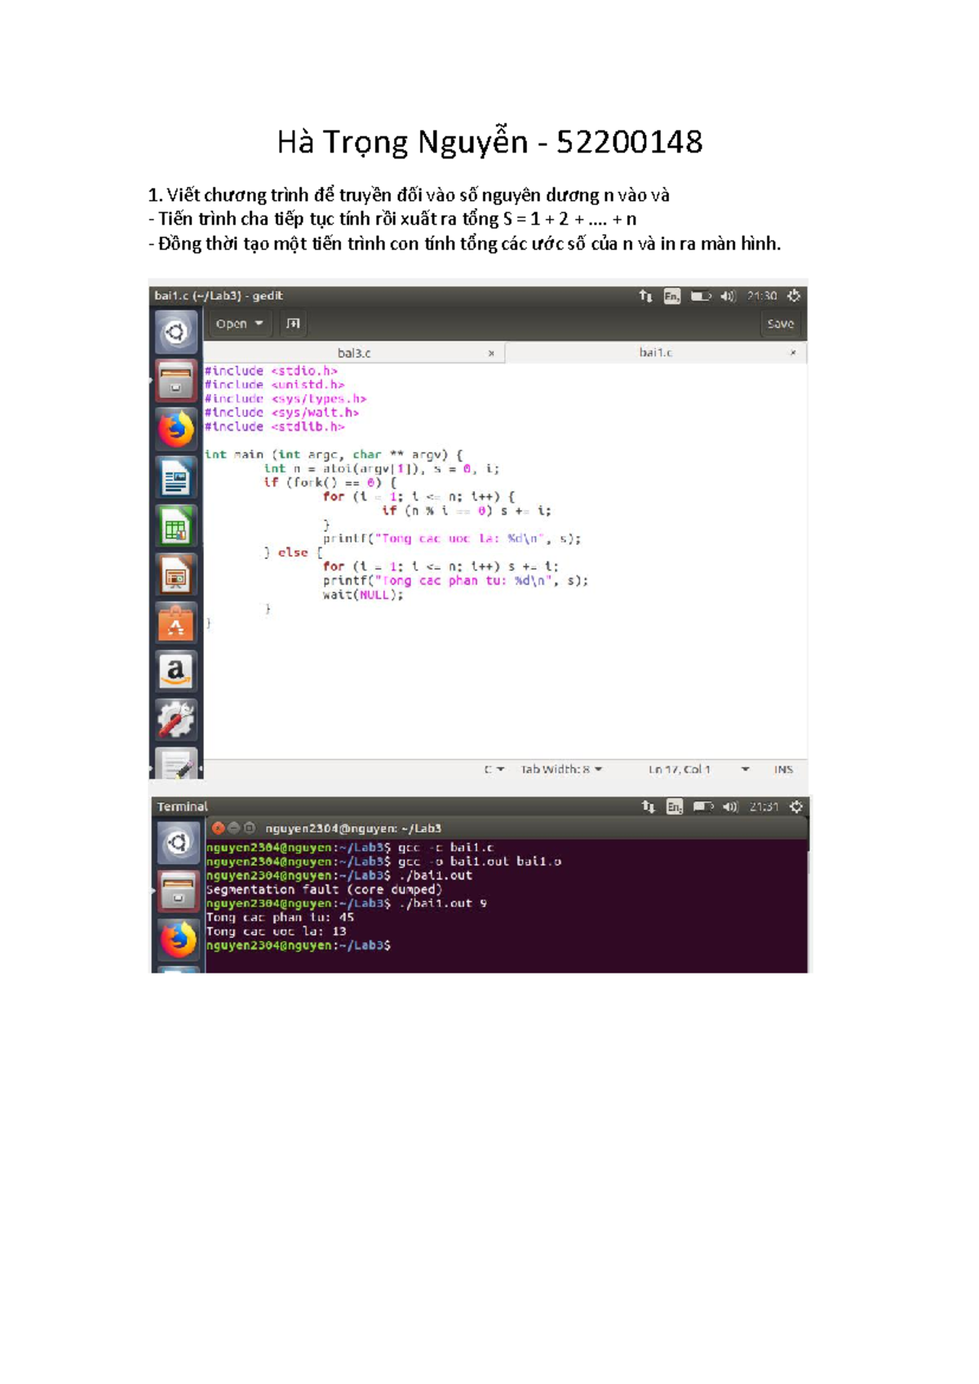Click the battery indicator above the gedit window
The image size is (979, 1384).
point(700,296)
